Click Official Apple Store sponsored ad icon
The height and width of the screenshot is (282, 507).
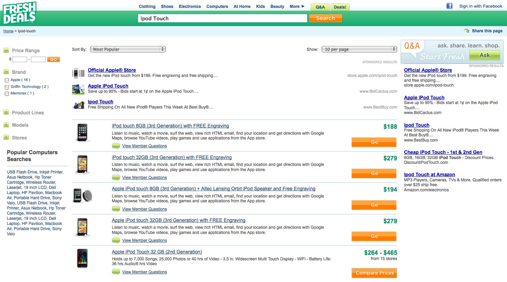[78, 73]
